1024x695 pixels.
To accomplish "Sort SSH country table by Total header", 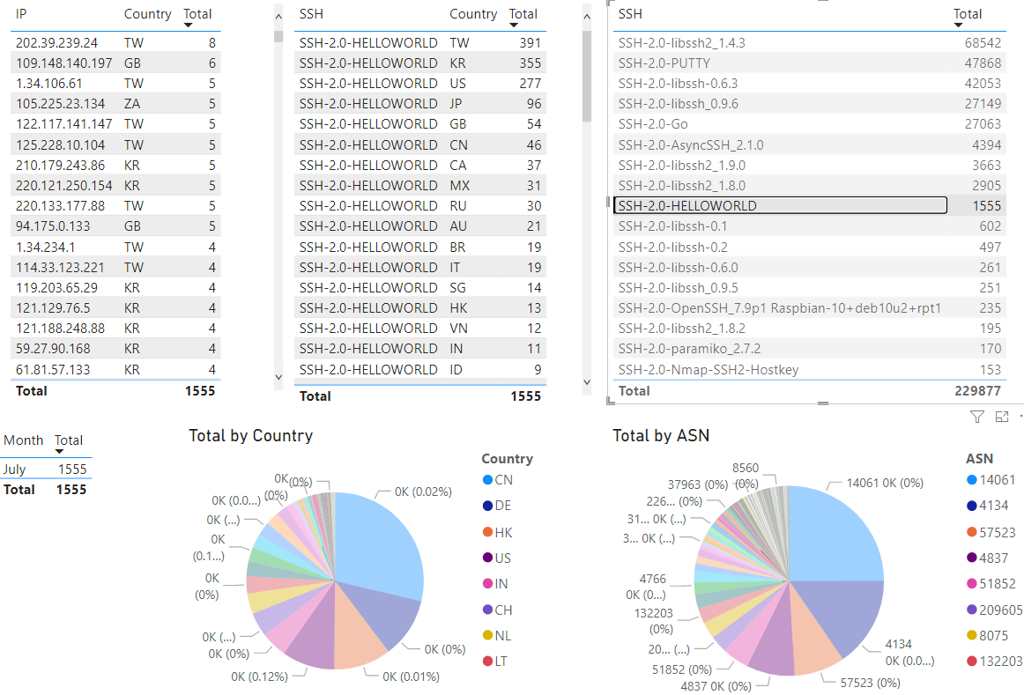I will (x=523, y=14).
